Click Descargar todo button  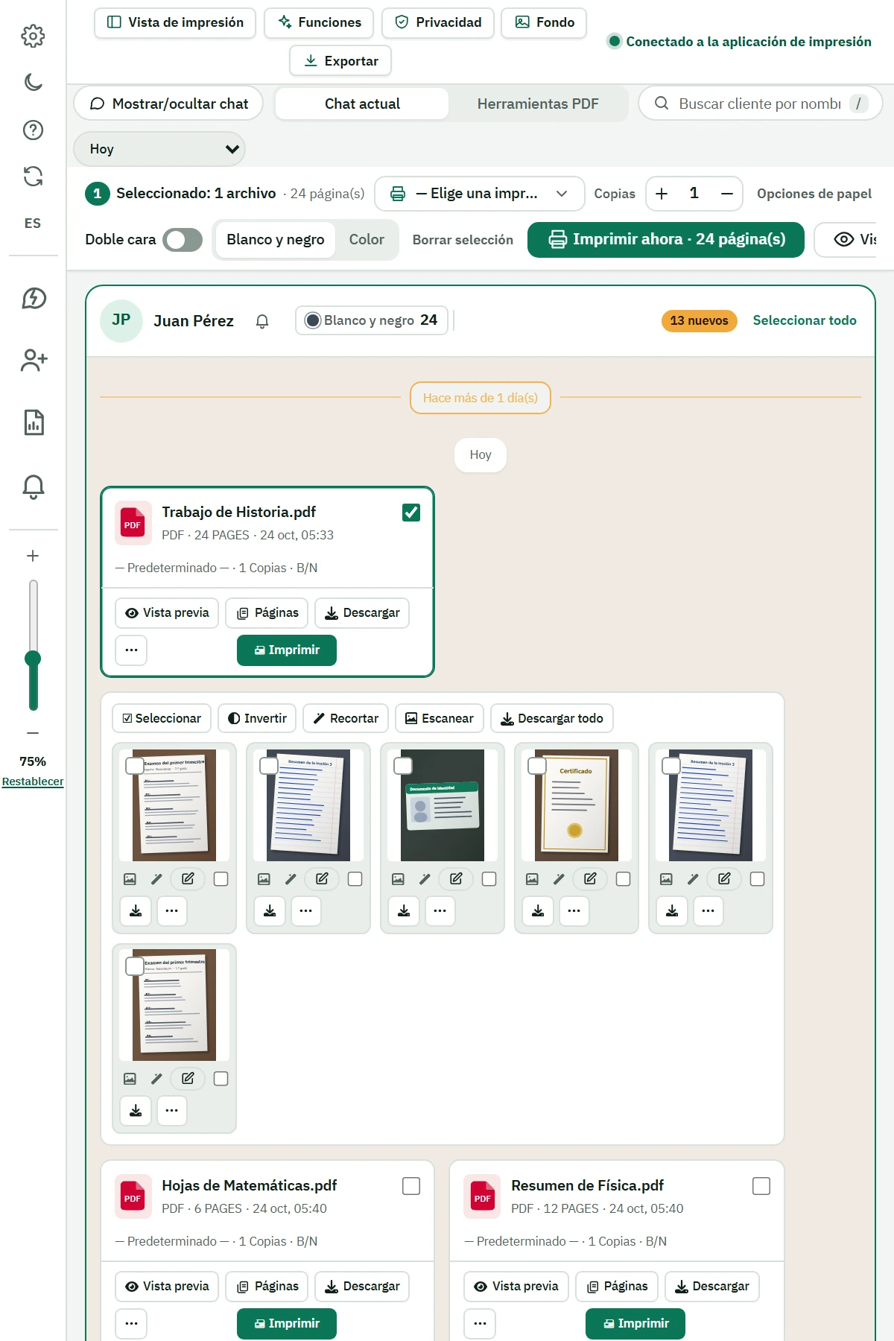[x=552, y=718]
